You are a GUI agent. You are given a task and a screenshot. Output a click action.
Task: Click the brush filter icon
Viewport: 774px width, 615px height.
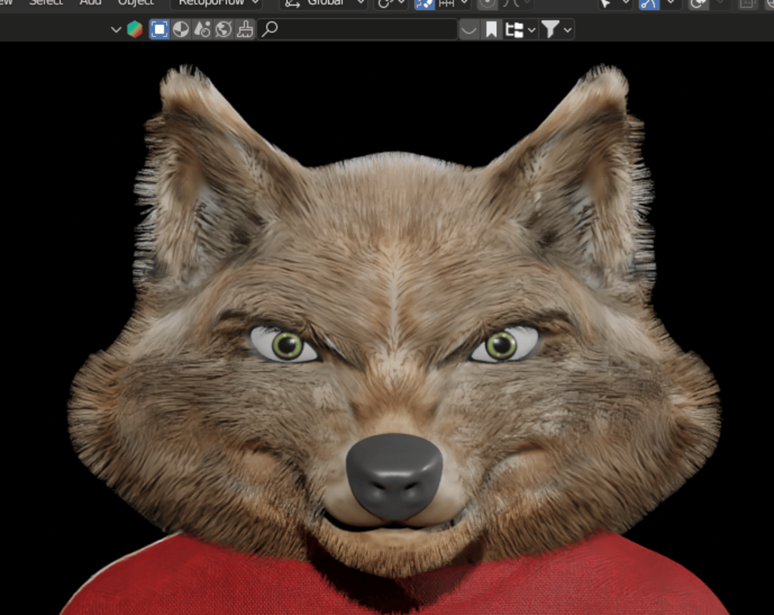pos(245,30)
